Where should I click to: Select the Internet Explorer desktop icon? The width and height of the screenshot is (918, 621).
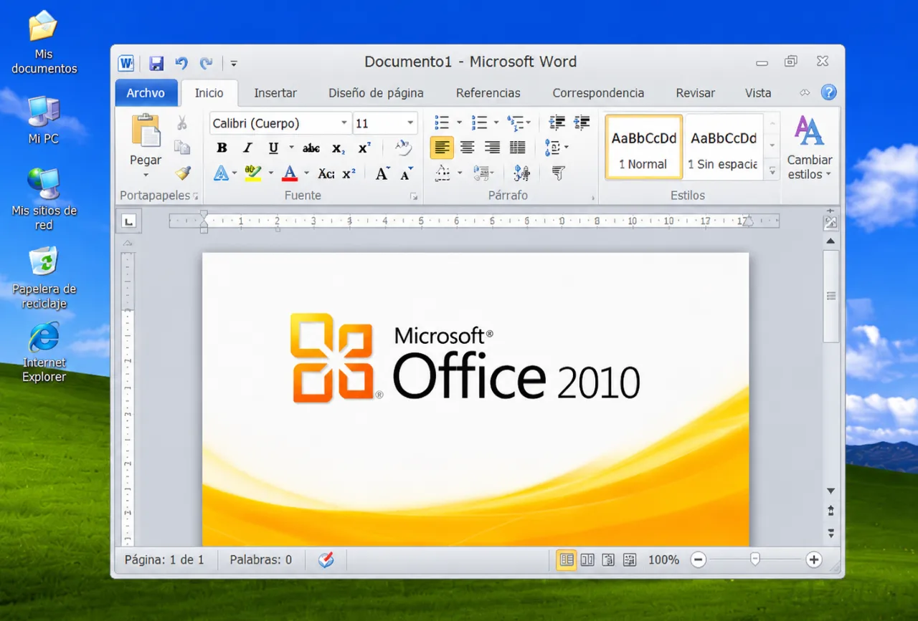point(44,352)
